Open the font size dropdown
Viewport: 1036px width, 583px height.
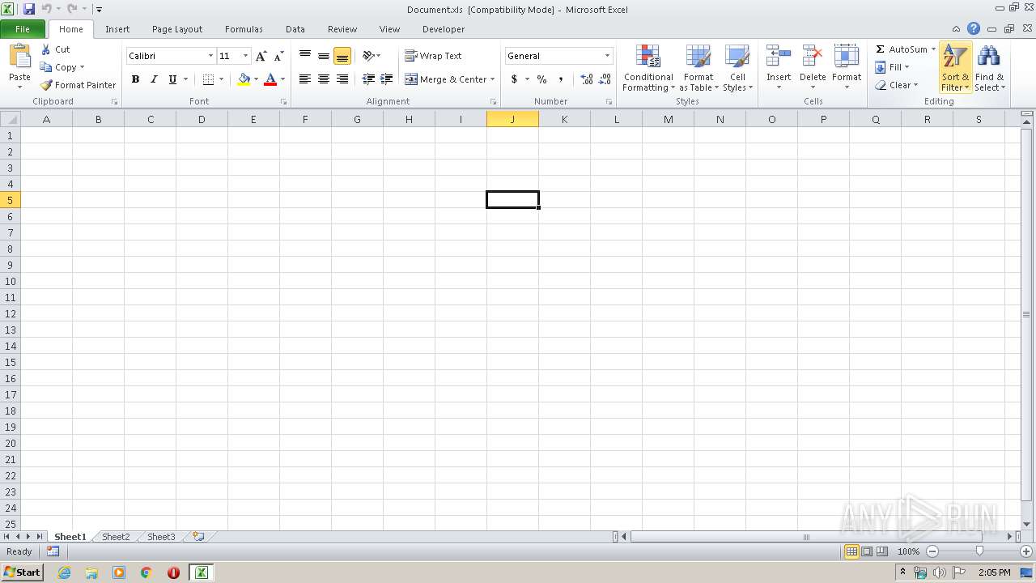[x=245, y=56]
